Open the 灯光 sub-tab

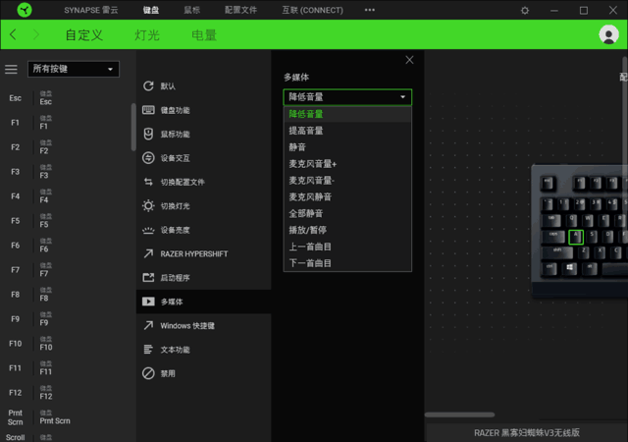147,35
